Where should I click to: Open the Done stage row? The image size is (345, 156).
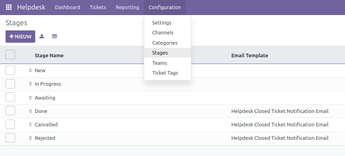[x=173, y=111]
